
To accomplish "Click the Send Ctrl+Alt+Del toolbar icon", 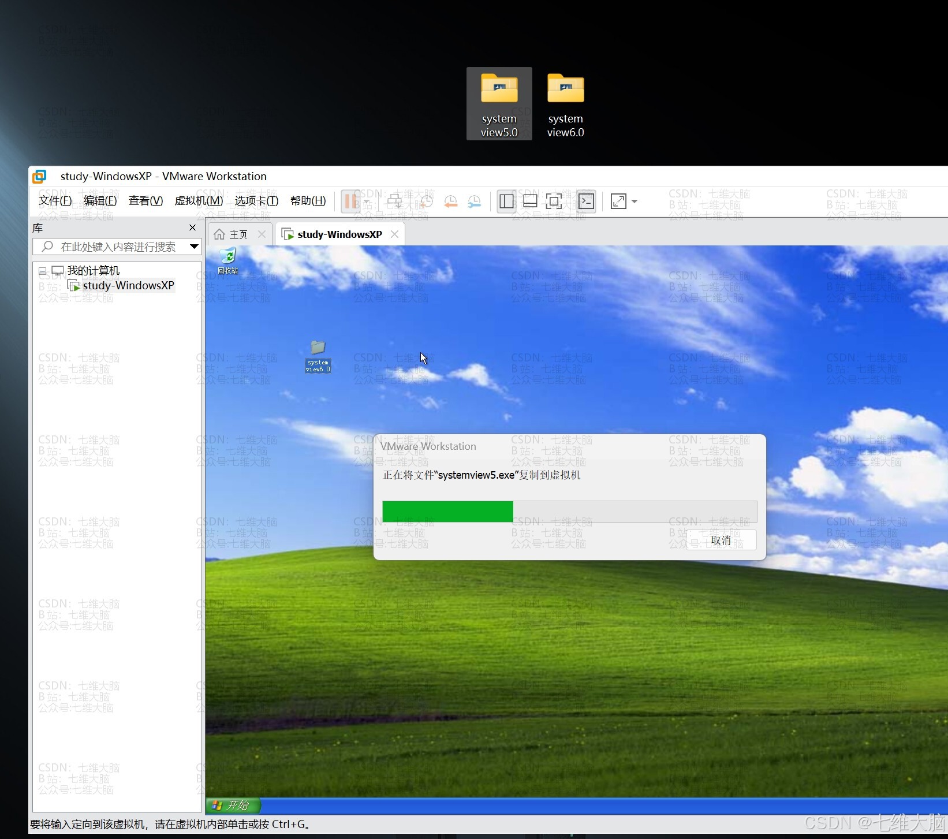I will tap(395, 202).
